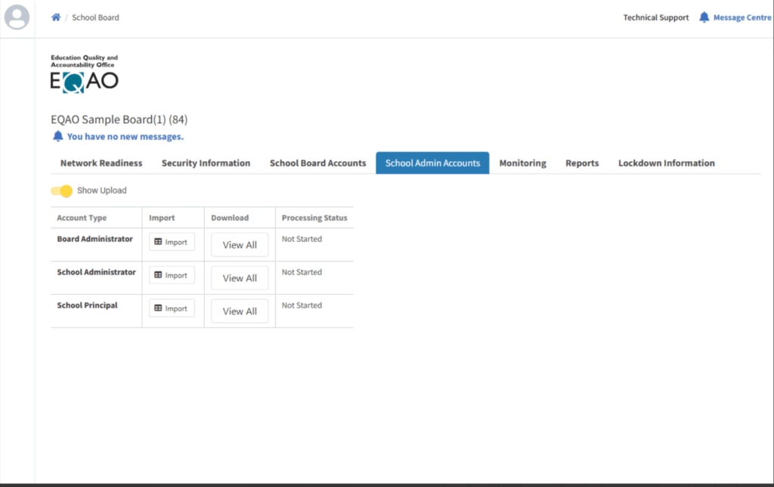Click the user profile avatar icon
This screenshot has height=487, width=774.
click(x=17, y=17)
